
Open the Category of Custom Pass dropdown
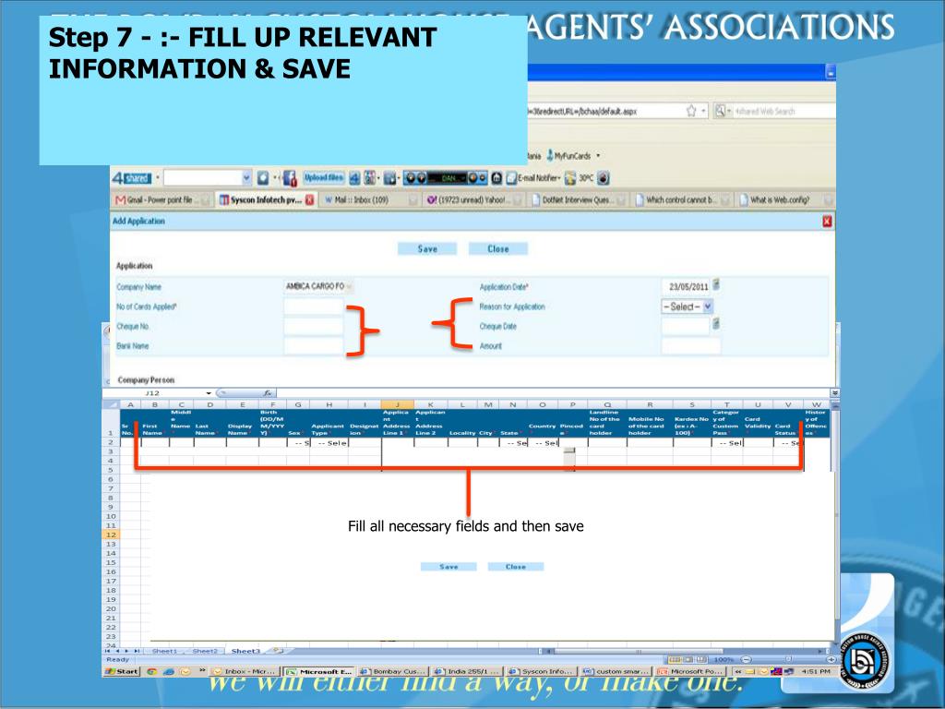[x=727, y=442]
